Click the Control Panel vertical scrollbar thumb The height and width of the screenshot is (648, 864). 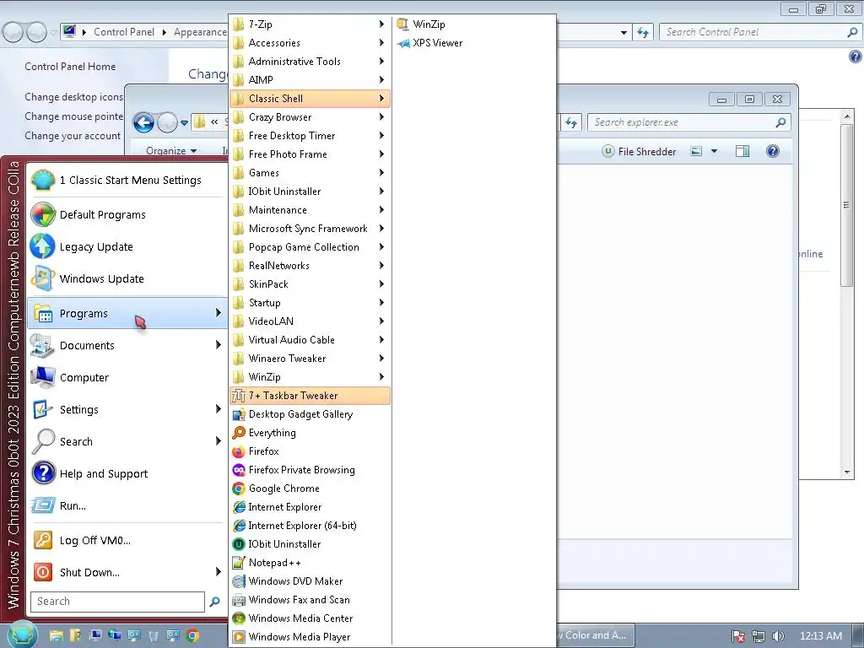847,205
